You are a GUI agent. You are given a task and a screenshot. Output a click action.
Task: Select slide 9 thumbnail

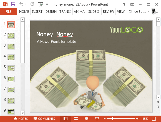tap(11, 111)
